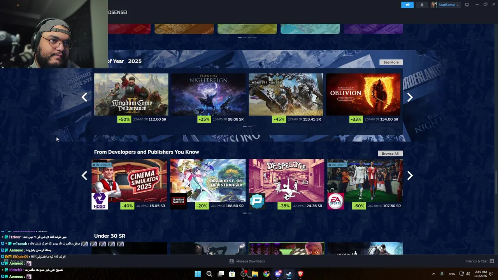The width and height of the screenshot is (498, 280).
Task: Click the Manage Downloads download icon
Action: coord(231,261)
